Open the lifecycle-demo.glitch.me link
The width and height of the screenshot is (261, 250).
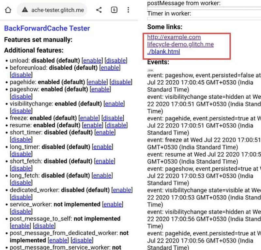[180, 44]
